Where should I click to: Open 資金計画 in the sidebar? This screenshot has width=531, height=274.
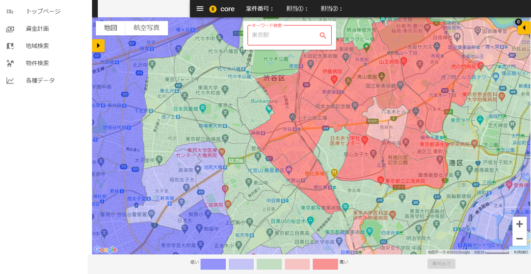[x=37, y=28]
